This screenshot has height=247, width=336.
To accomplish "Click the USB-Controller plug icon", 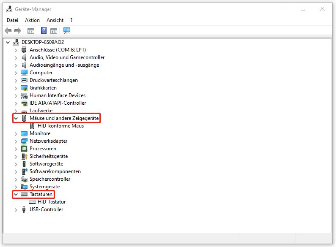I will [24, 209].
